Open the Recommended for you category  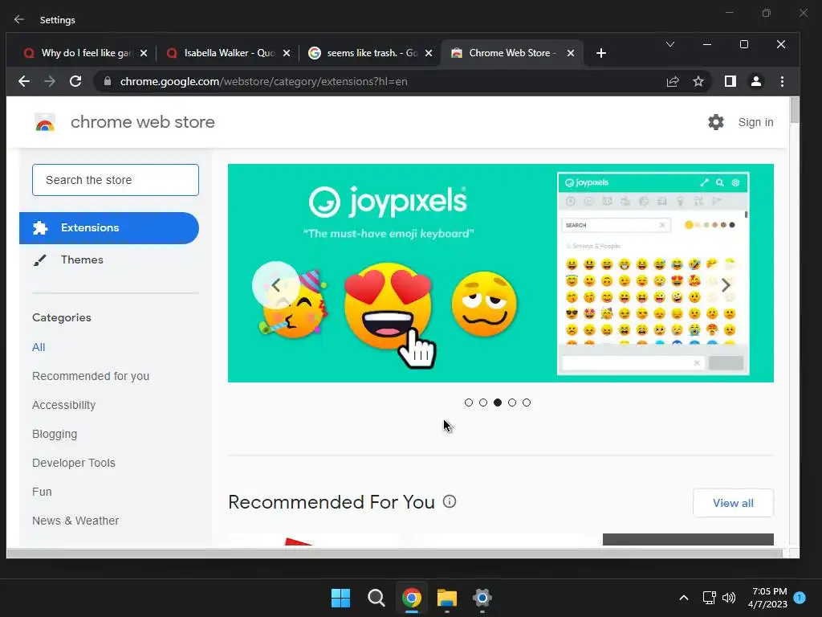point(91,376)
